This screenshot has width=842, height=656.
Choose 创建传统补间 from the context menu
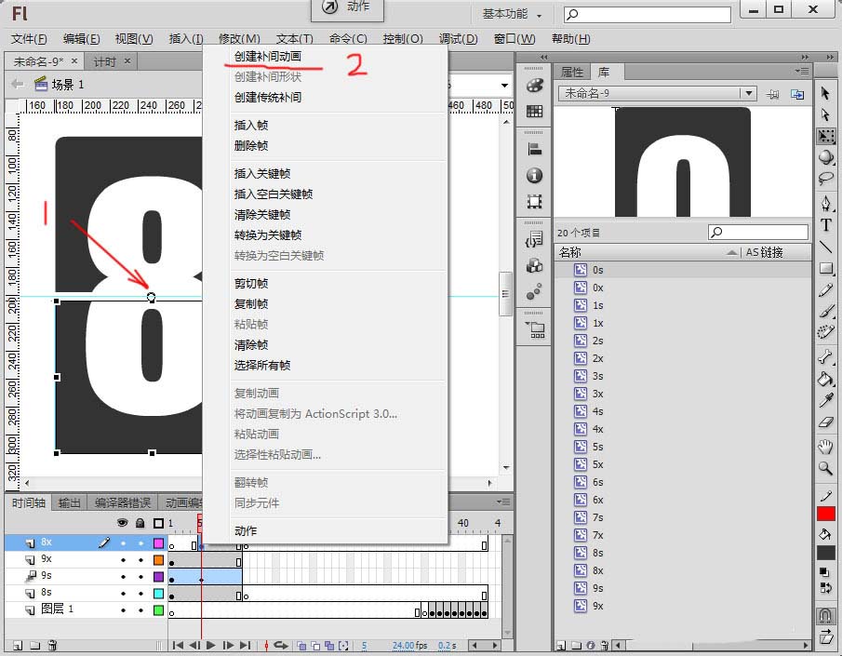(x=267, y=98)
